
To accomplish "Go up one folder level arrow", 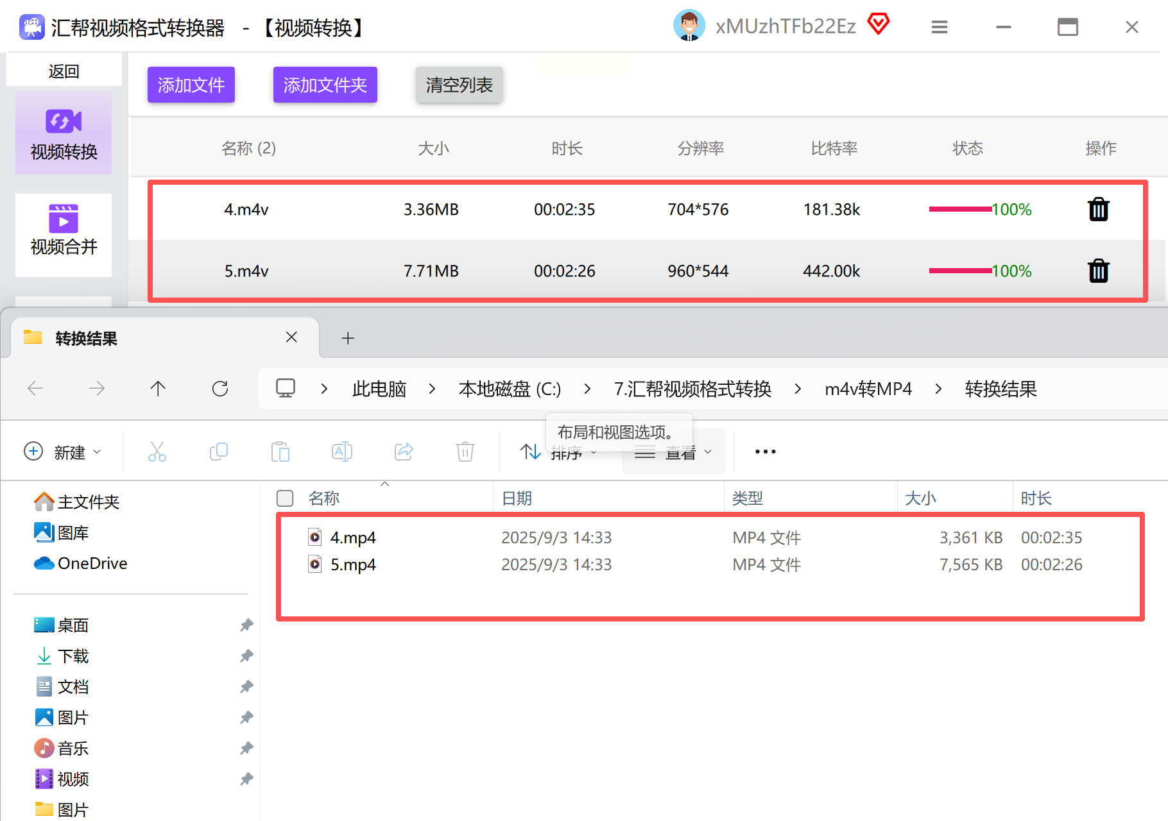I will 158,389.
